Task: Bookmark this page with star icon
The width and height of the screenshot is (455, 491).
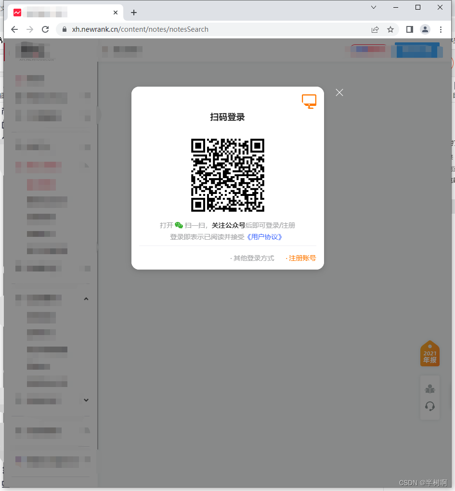Action: [x=390, y=29]
